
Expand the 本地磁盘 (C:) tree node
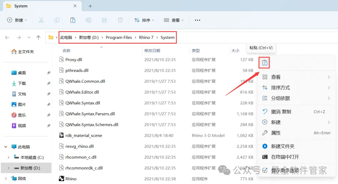(x=8, y=157)
